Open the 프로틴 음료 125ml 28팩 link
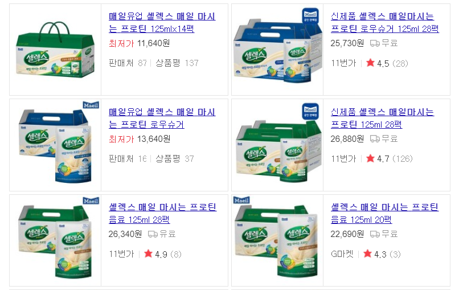The height and width of the screenshot is (290, 455). [x=162, y=213]
